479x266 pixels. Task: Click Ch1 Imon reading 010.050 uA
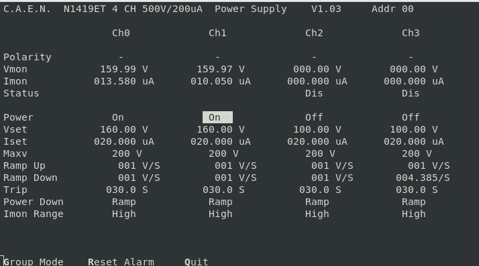click(221, 82)
